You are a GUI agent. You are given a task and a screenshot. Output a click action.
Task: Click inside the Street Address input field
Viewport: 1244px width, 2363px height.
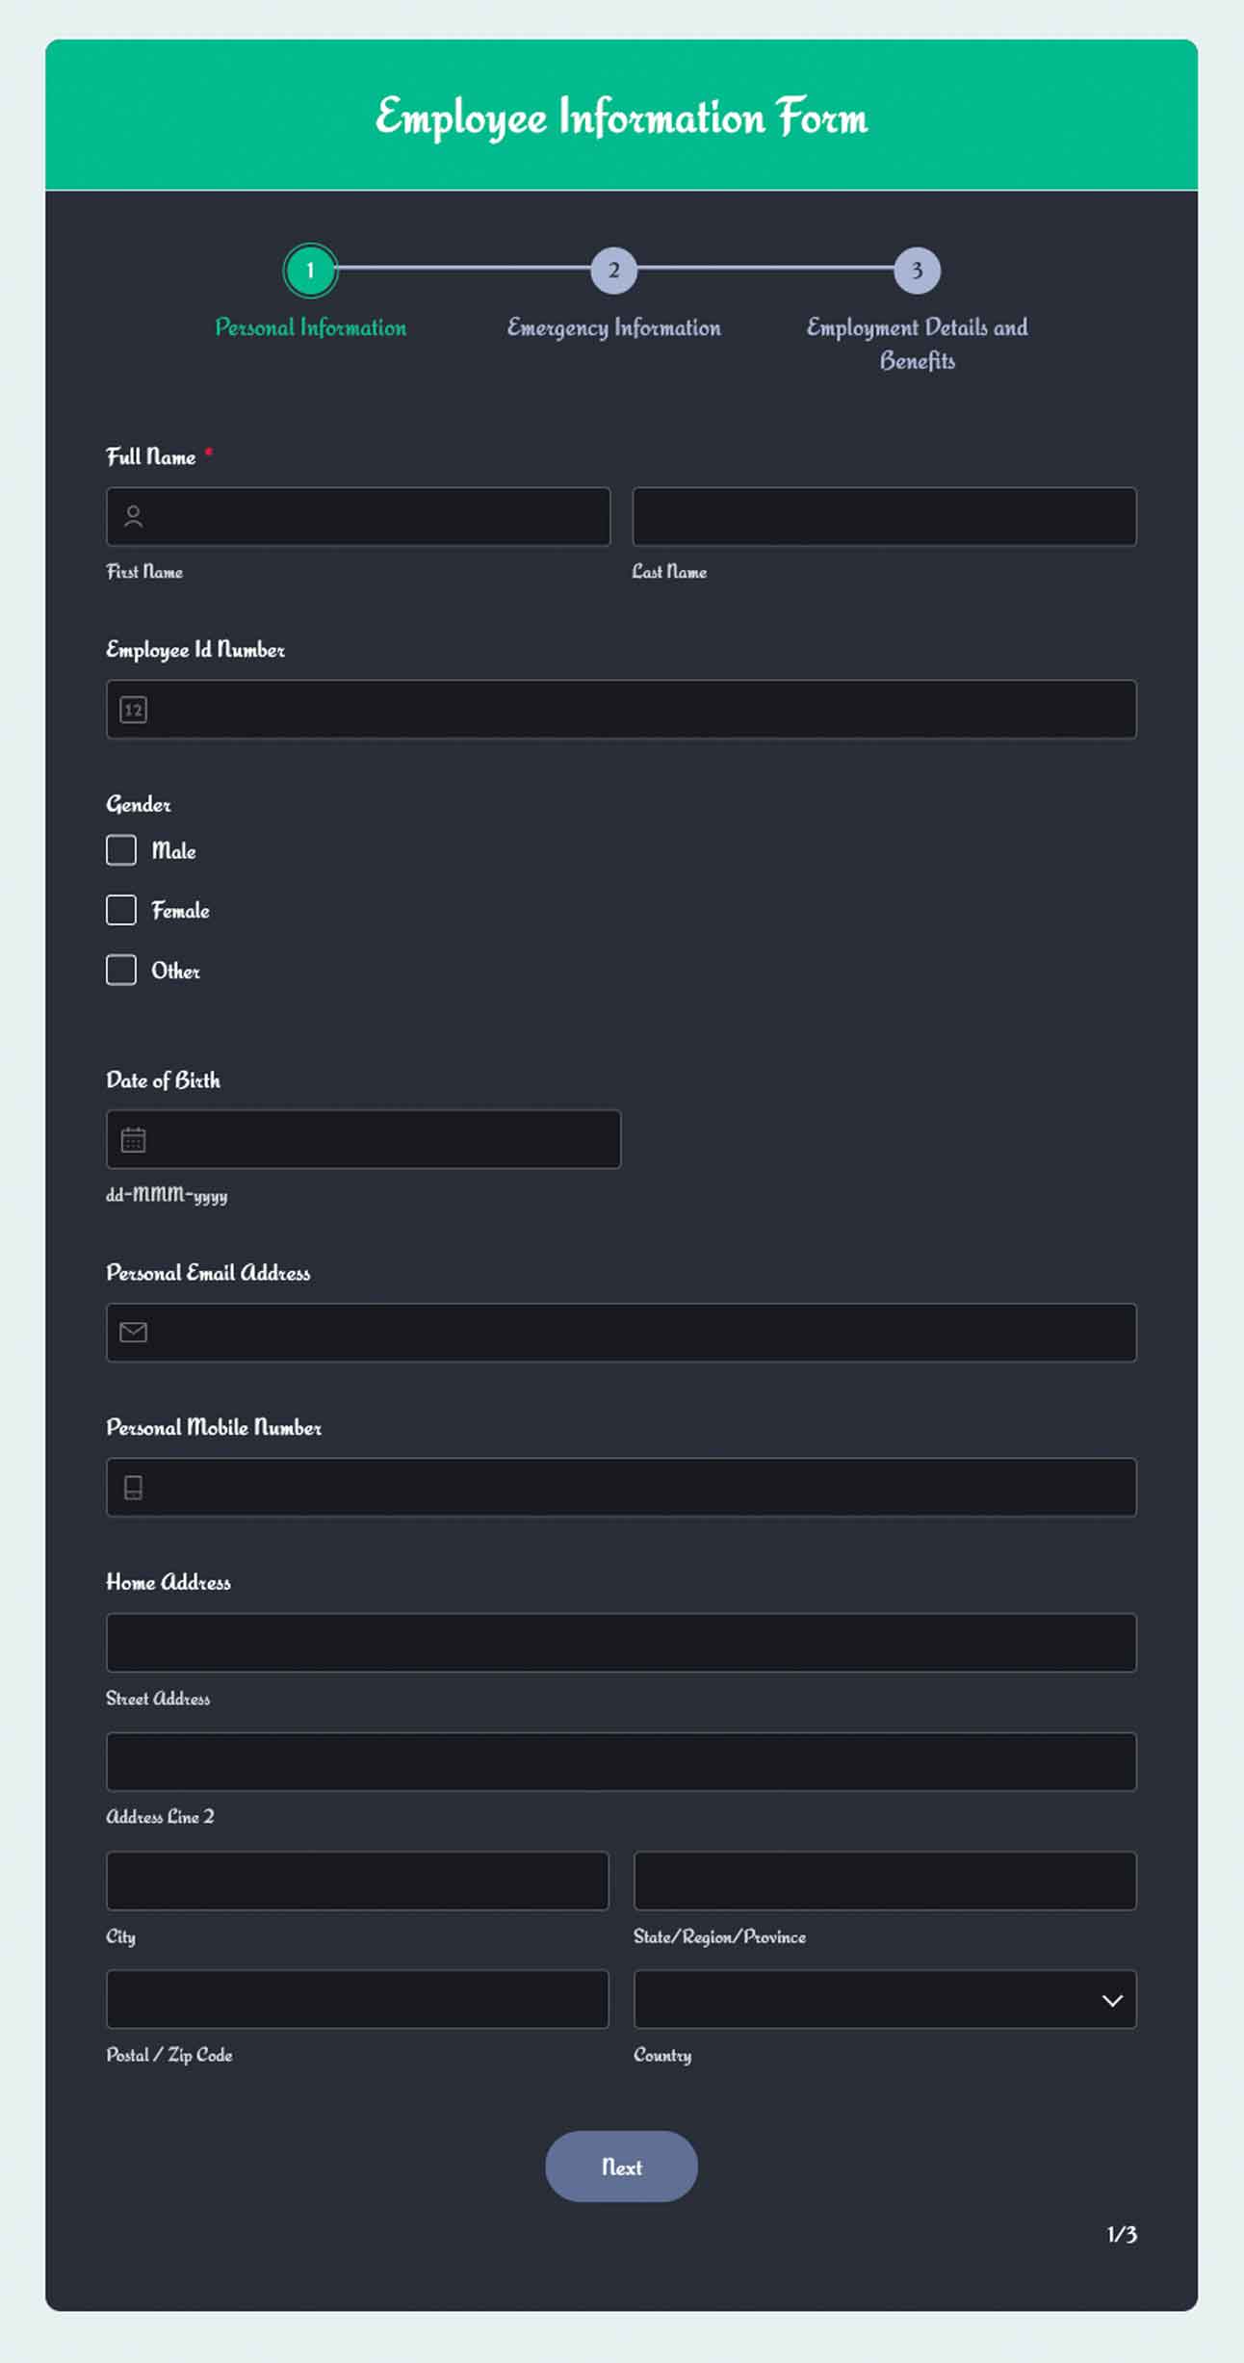pyautogui.click(x=622, y=1642)
